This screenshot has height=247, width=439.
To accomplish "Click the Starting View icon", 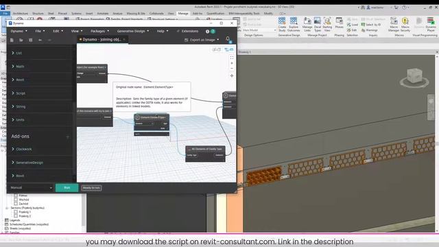I will click(327, 24).
